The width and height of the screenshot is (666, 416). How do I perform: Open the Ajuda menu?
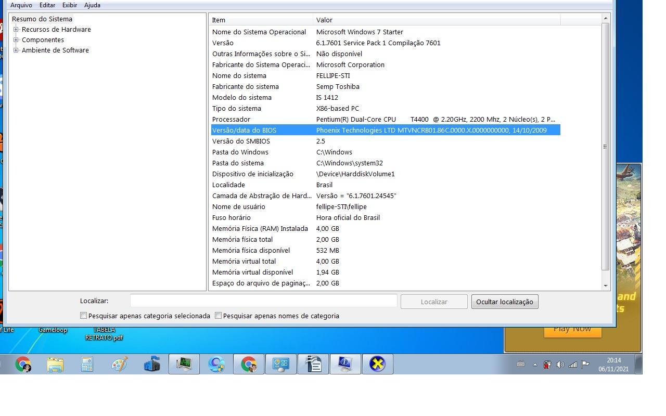92,5
